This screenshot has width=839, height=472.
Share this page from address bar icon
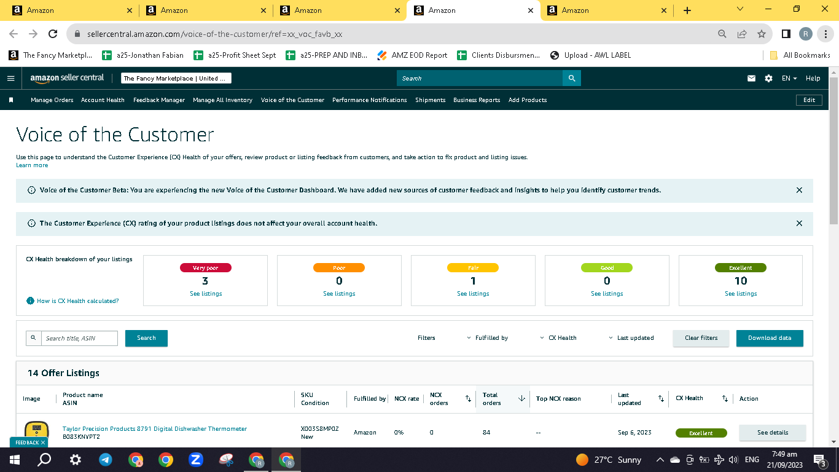tap(742, 34)
